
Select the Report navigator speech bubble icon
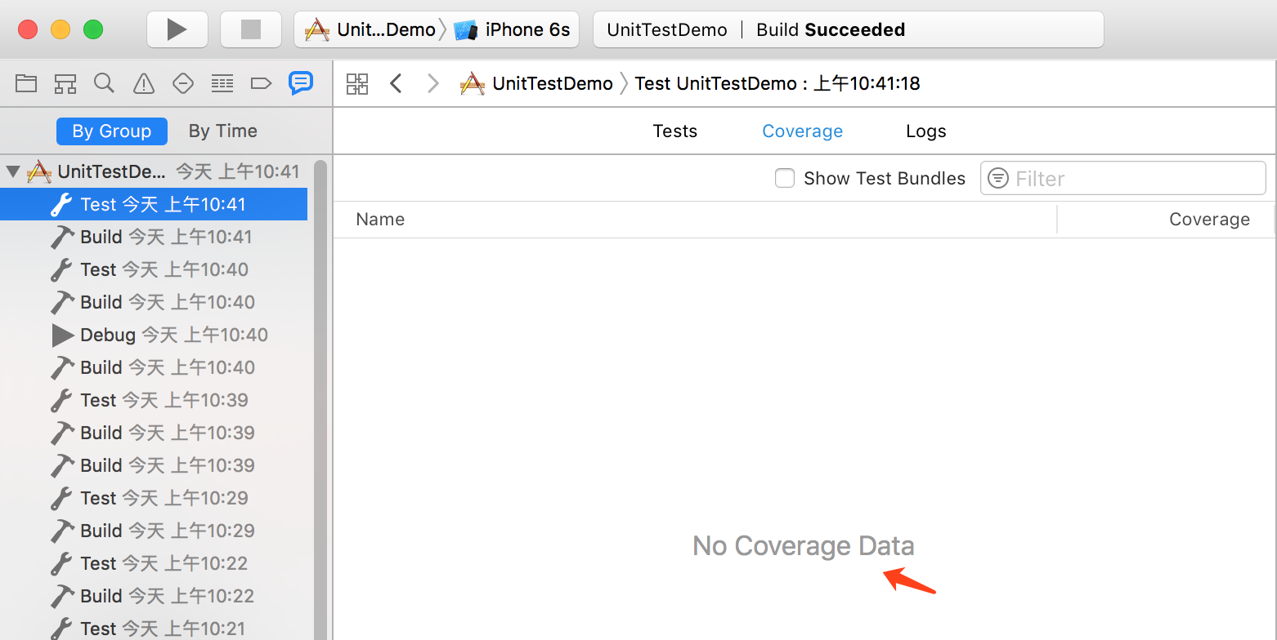(x=301, y=82)
